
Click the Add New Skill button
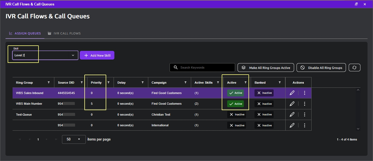(x=97, y=55)
